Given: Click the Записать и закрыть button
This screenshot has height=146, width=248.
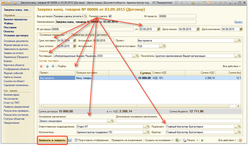Looking at the screenshot, I should (x=52, y=140).
